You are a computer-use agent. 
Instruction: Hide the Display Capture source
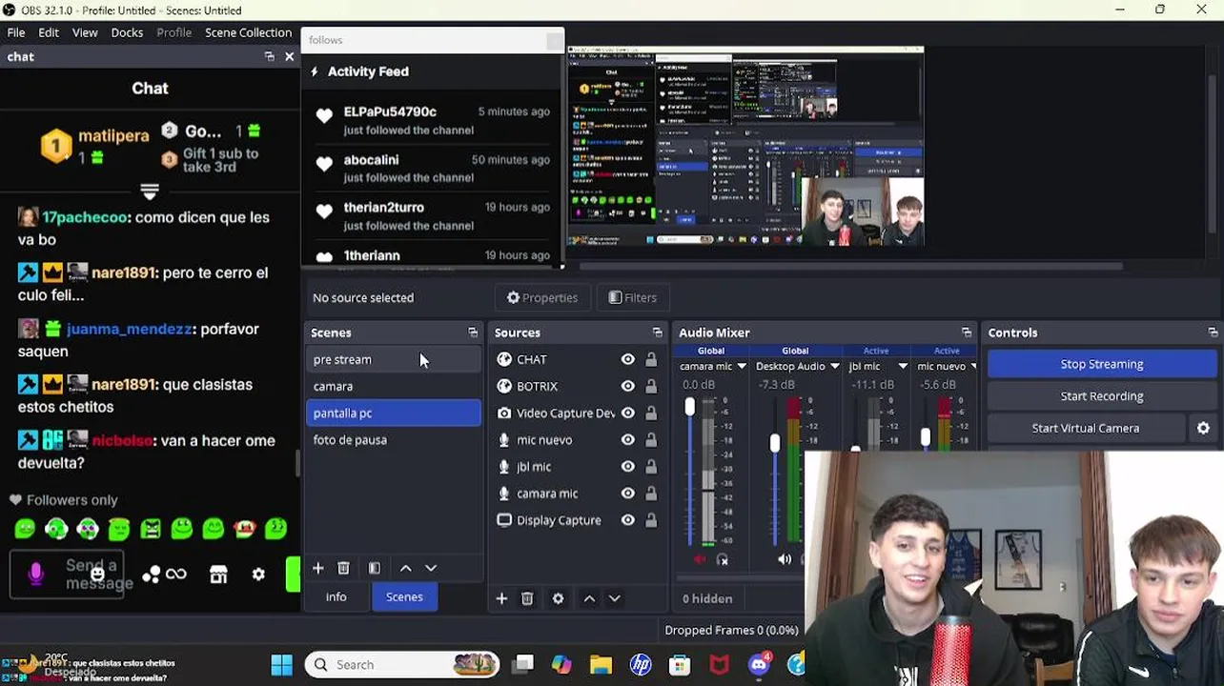(627, 520)
